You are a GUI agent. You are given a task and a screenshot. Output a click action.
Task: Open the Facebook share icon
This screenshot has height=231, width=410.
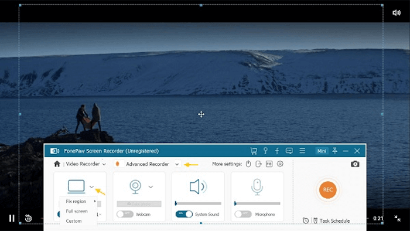(x=277, y=151)
